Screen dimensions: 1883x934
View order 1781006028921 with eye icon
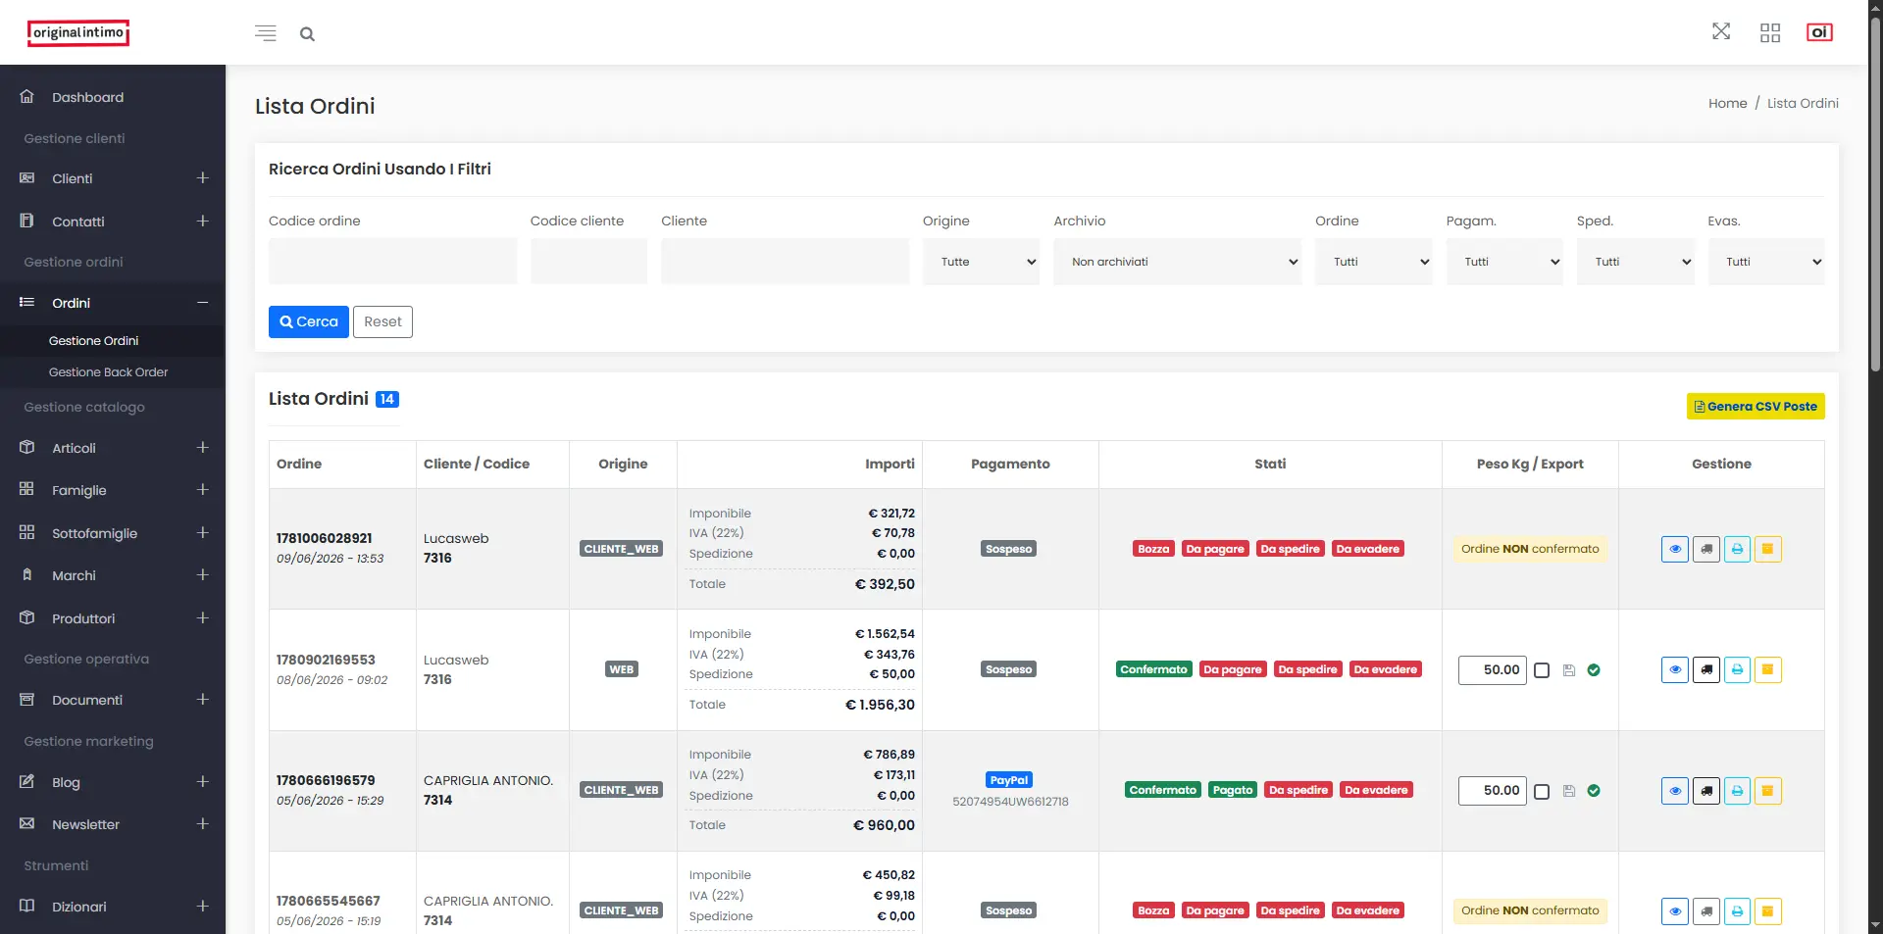[1675, 549]
